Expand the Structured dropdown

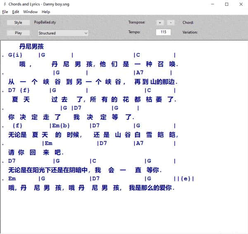coord(63,33)
